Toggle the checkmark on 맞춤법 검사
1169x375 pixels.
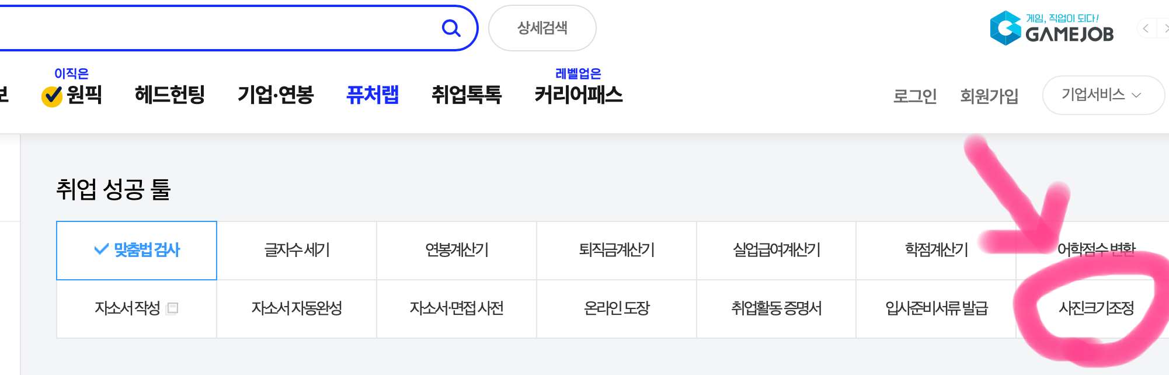100,250
